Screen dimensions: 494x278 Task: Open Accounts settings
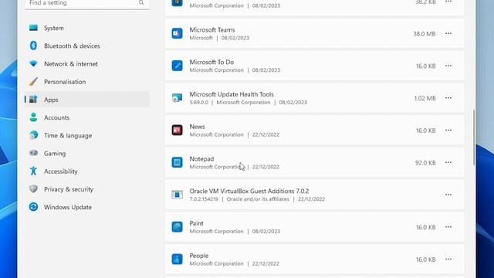click(x=87, y=117)
